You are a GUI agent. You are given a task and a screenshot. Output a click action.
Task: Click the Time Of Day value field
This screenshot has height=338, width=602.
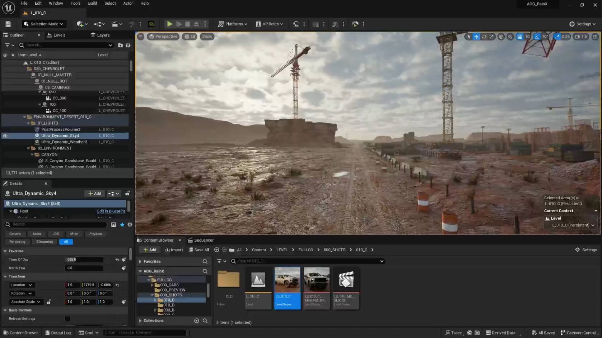click(x=84, y=260)
